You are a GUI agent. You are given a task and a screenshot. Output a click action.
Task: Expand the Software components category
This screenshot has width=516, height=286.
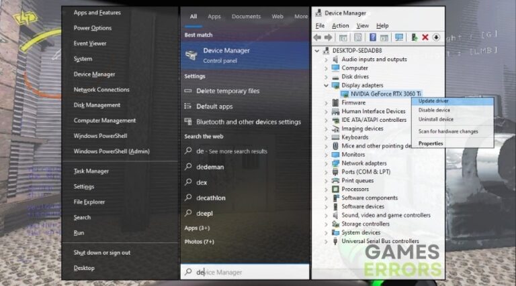click(326, 198)
